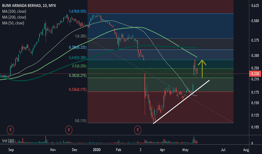
Task: Click the Sep label on time axis
Action: 11,150
